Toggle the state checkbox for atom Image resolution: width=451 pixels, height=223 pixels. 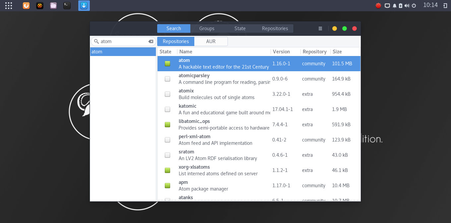(x=167, y=64)
